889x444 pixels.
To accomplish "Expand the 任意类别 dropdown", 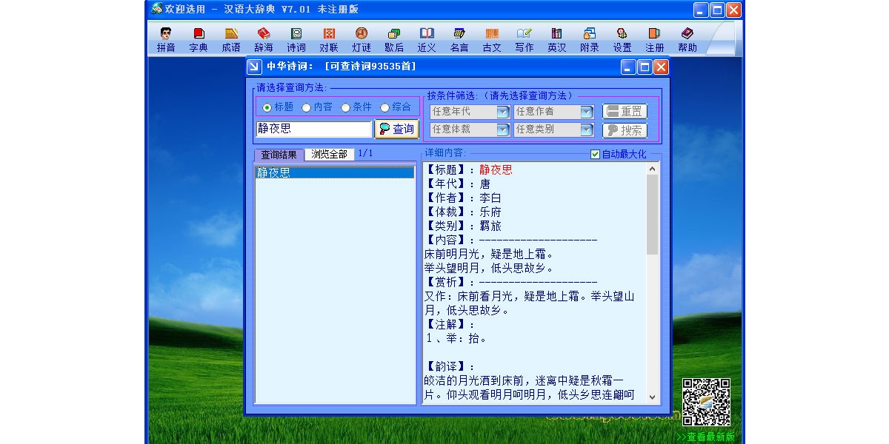I will pos(587,129).
